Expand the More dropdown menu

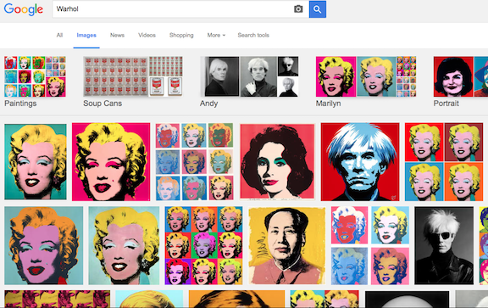tap(216, 36)
